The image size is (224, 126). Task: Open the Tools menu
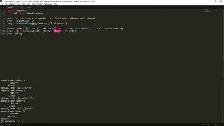[34, 4]
